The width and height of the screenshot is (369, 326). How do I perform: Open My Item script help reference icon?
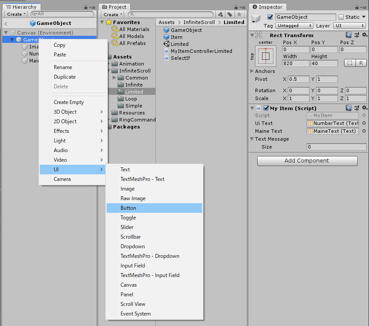[x=348, y=108]
